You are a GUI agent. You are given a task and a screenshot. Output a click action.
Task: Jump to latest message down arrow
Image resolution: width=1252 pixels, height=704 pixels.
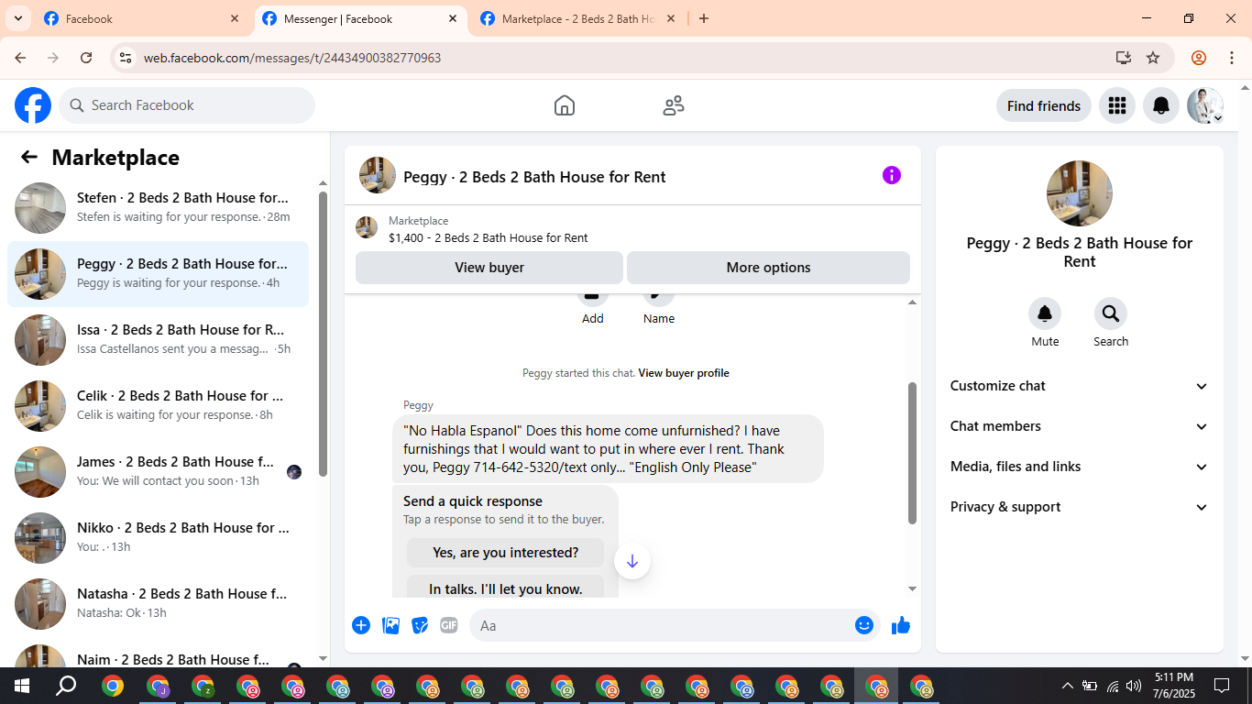pos(632,561)
